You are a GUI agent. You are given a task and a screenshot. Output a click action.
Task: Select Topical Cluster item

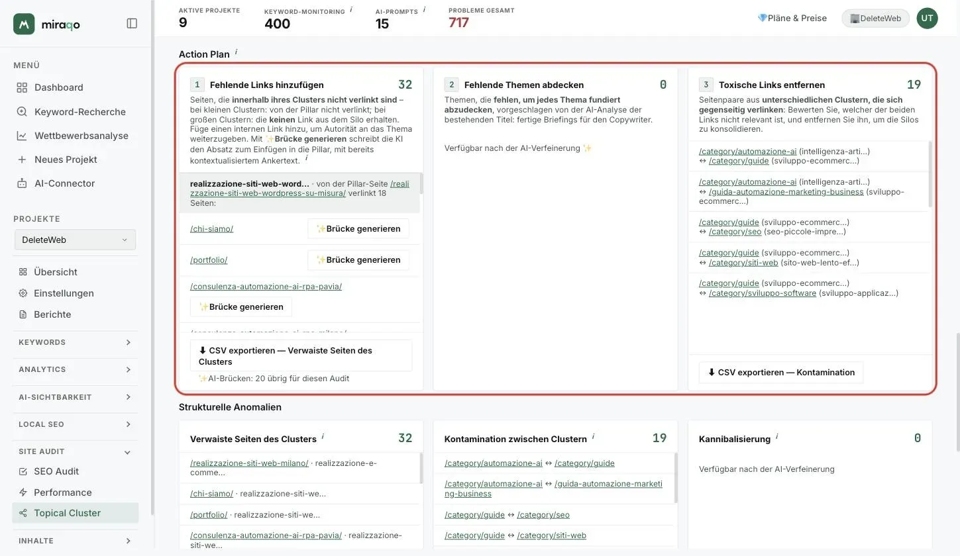point(76,513)
